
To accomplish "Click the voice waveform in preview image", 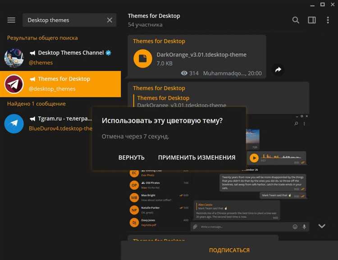I will click(x=281, y=156).
